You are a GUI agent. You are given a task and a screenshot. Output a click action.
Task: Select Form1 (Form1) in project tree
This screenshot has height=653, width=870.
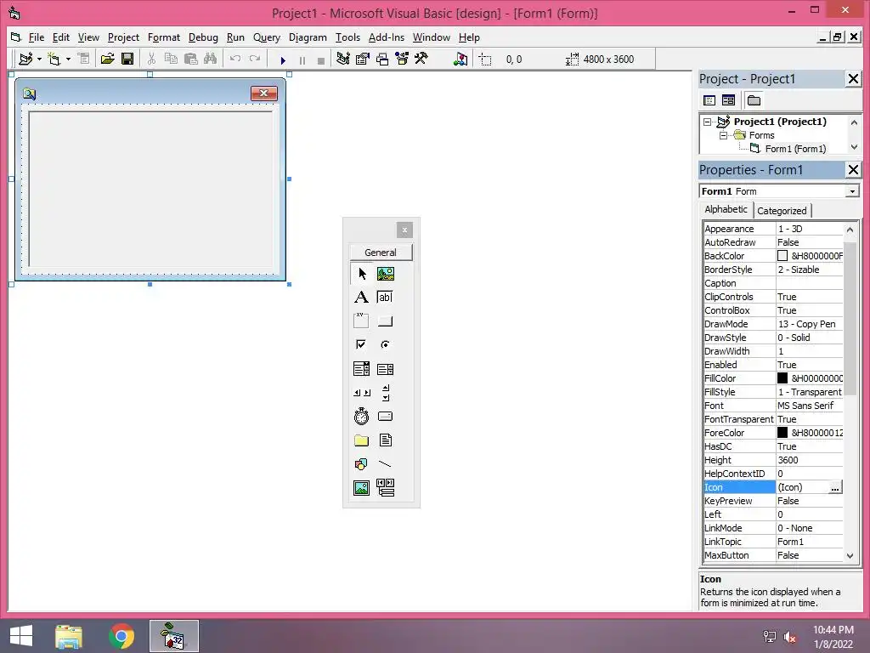point(795,149)
